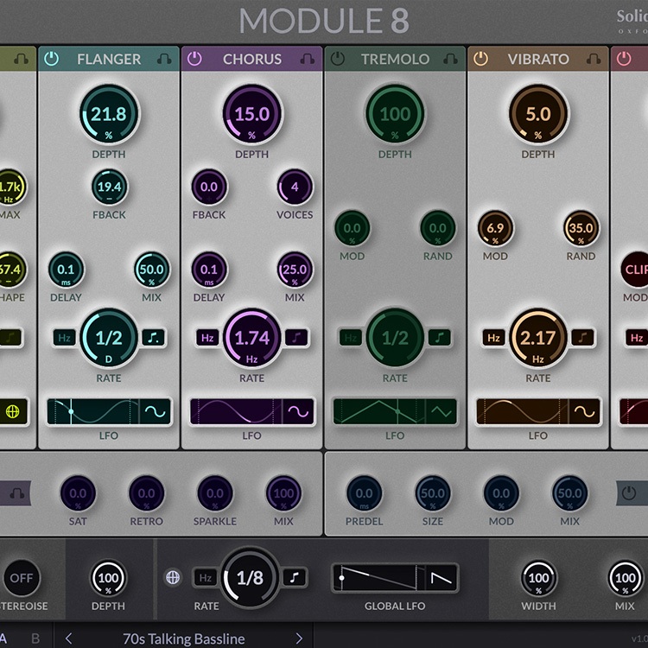The image size is (648, 648).
Task: Open the Global LFO ramp shape selector
Action: click(x=442, y=578)
